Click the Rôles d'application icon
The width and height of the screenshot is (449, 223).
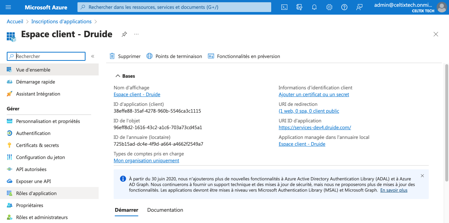click(9, 193)
